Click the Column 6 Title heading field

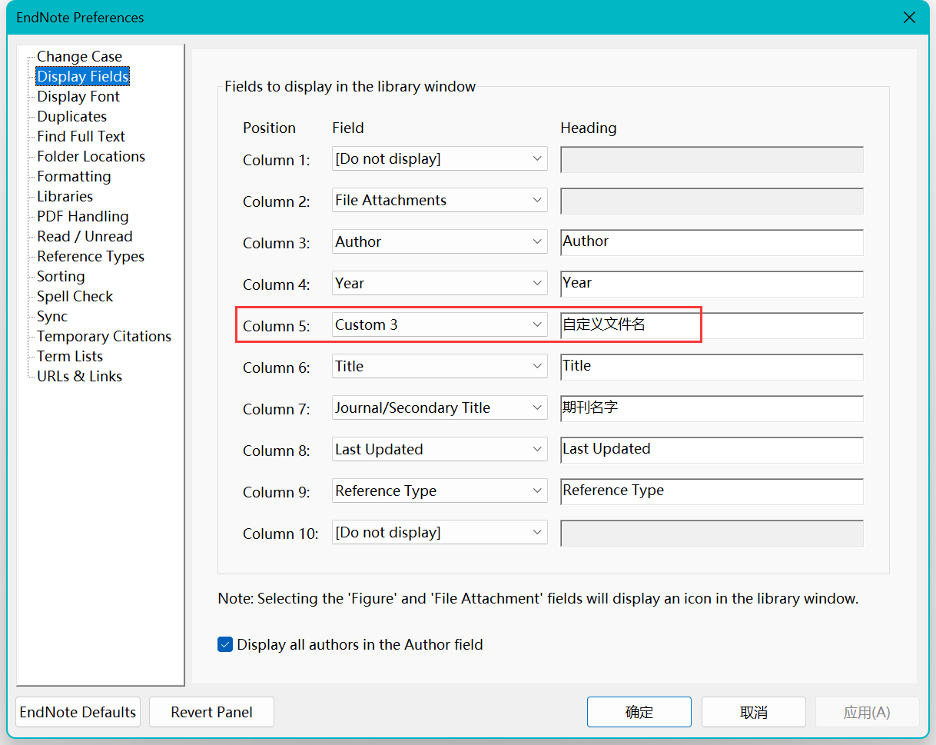[712, 367]
